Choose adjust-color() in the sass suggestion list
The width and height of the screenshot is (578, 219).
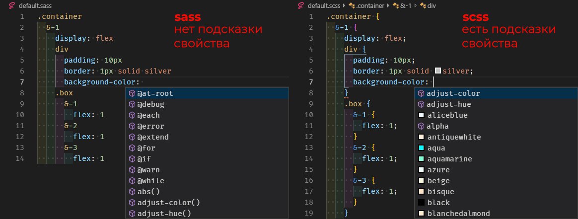207,203
